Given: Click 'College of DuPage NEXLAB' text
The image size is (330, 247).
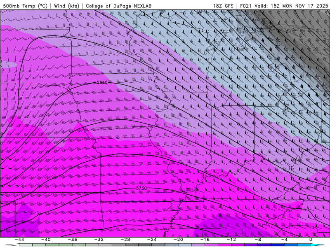Looking at the screenshot, I should pyautogui.click(x=118, y=6).
